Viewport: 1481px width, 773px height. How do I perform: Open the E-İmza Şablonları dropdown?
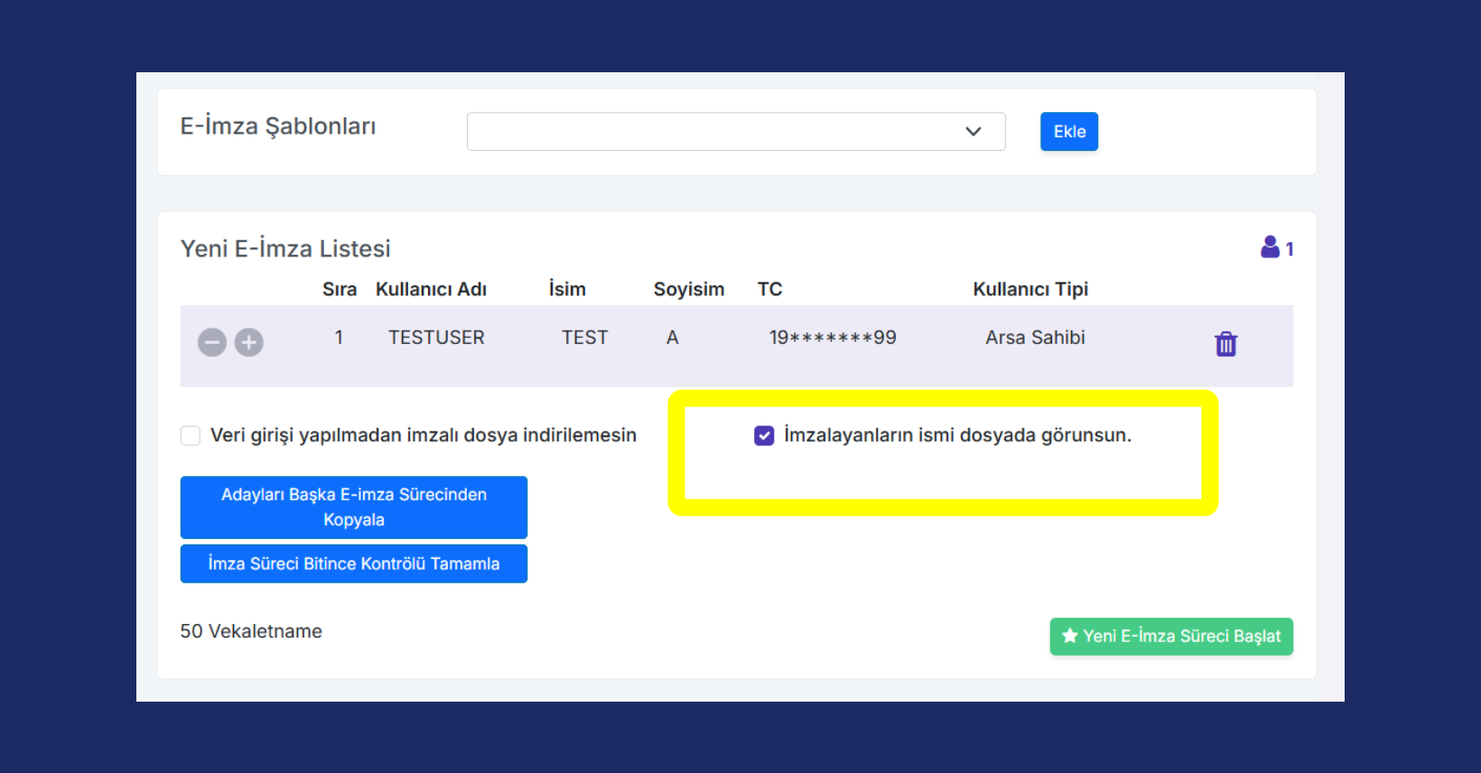click(x=736, y=132)
